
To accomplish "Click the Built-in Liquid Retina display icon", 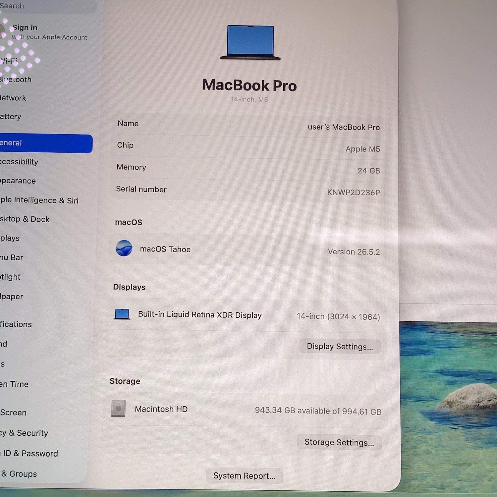I will coord(122,314).
